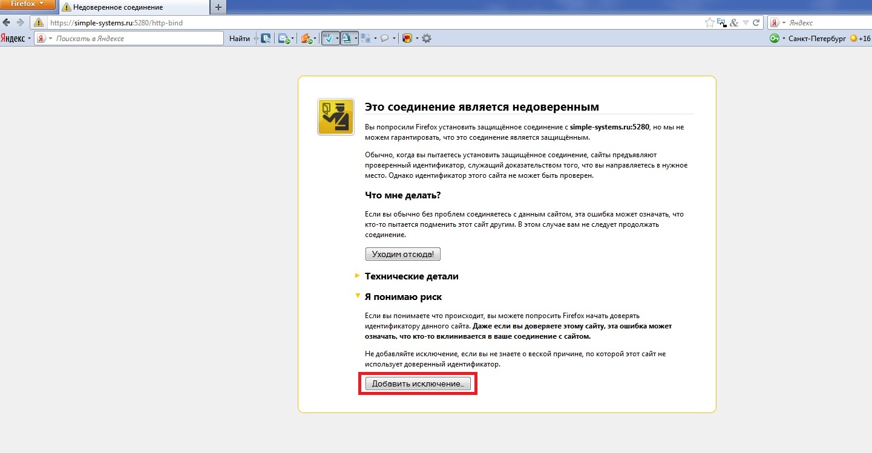Open dropdown arrow next to wallet icon
Screen dimensions: 872x453
point(315,39)
